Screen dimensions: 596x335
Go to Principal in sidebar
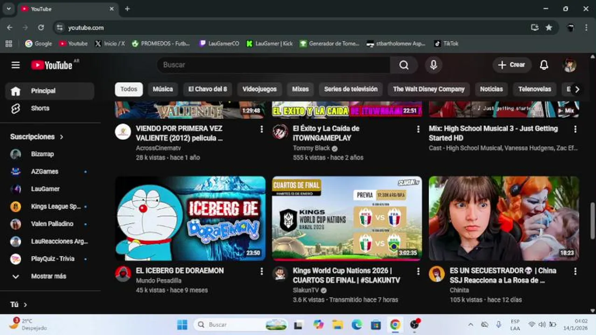(50, 91)
